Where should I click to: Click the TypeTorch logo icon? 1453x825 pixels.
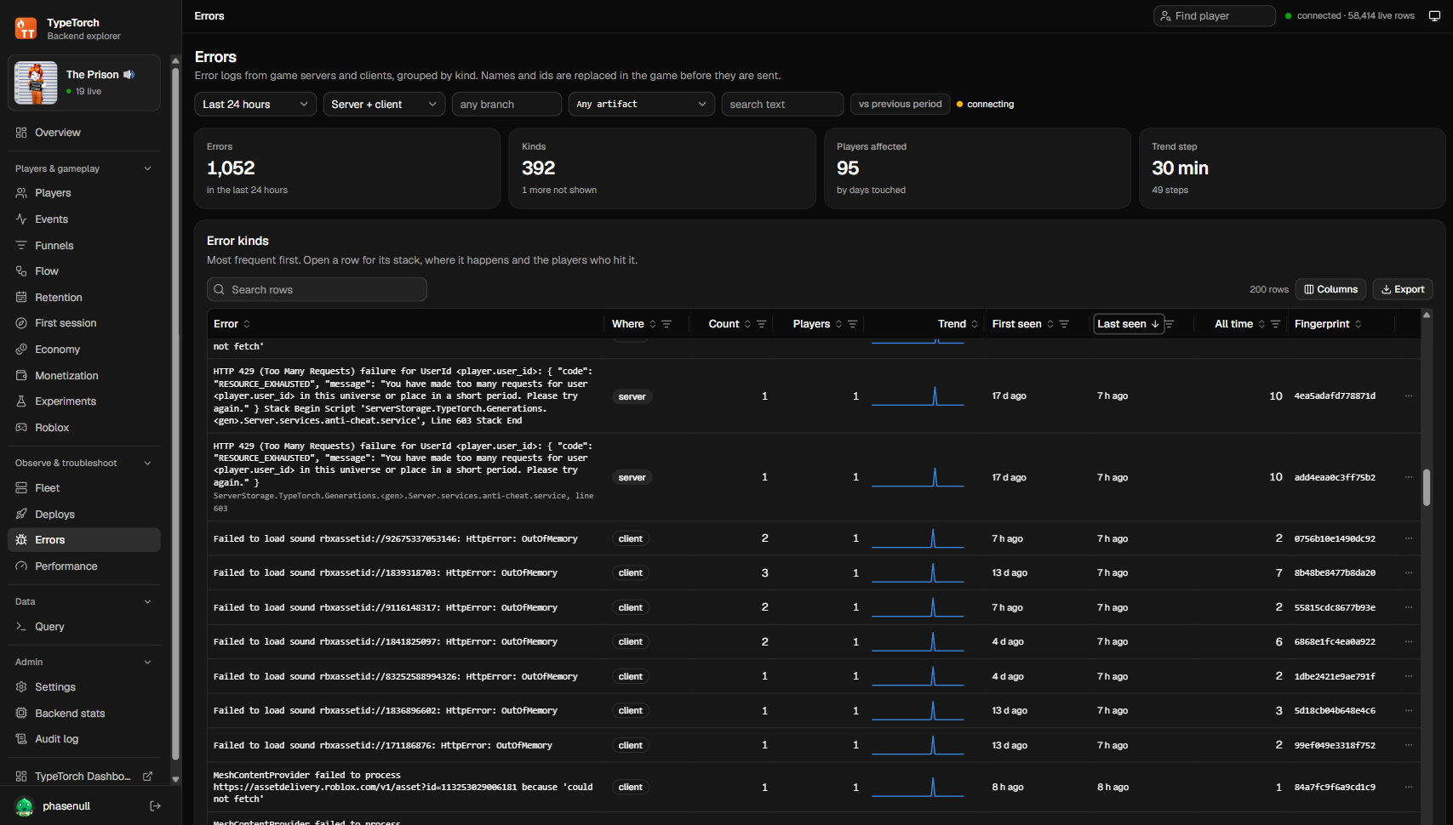click(x=26, y=29)
